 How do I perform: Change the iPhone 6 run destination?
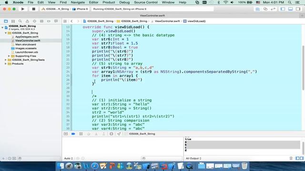tap(80, 9)
